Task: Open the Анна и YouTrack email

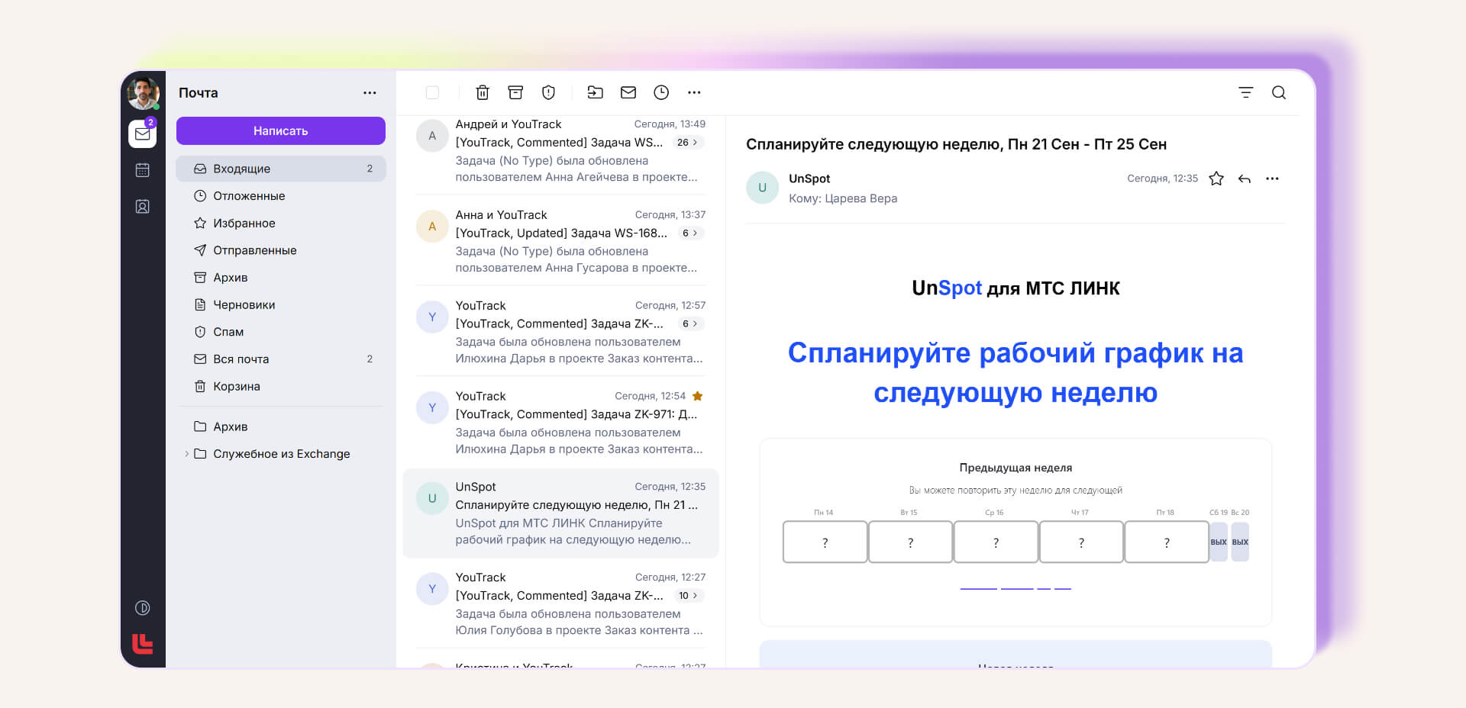Action: pos(560,241)
